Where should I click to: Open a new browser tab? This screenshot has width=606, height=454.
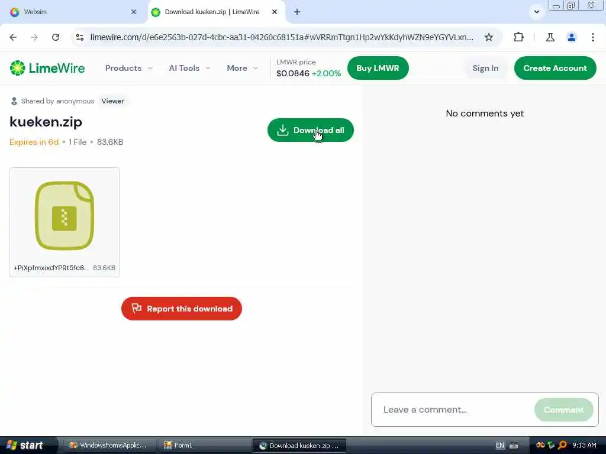297,12
